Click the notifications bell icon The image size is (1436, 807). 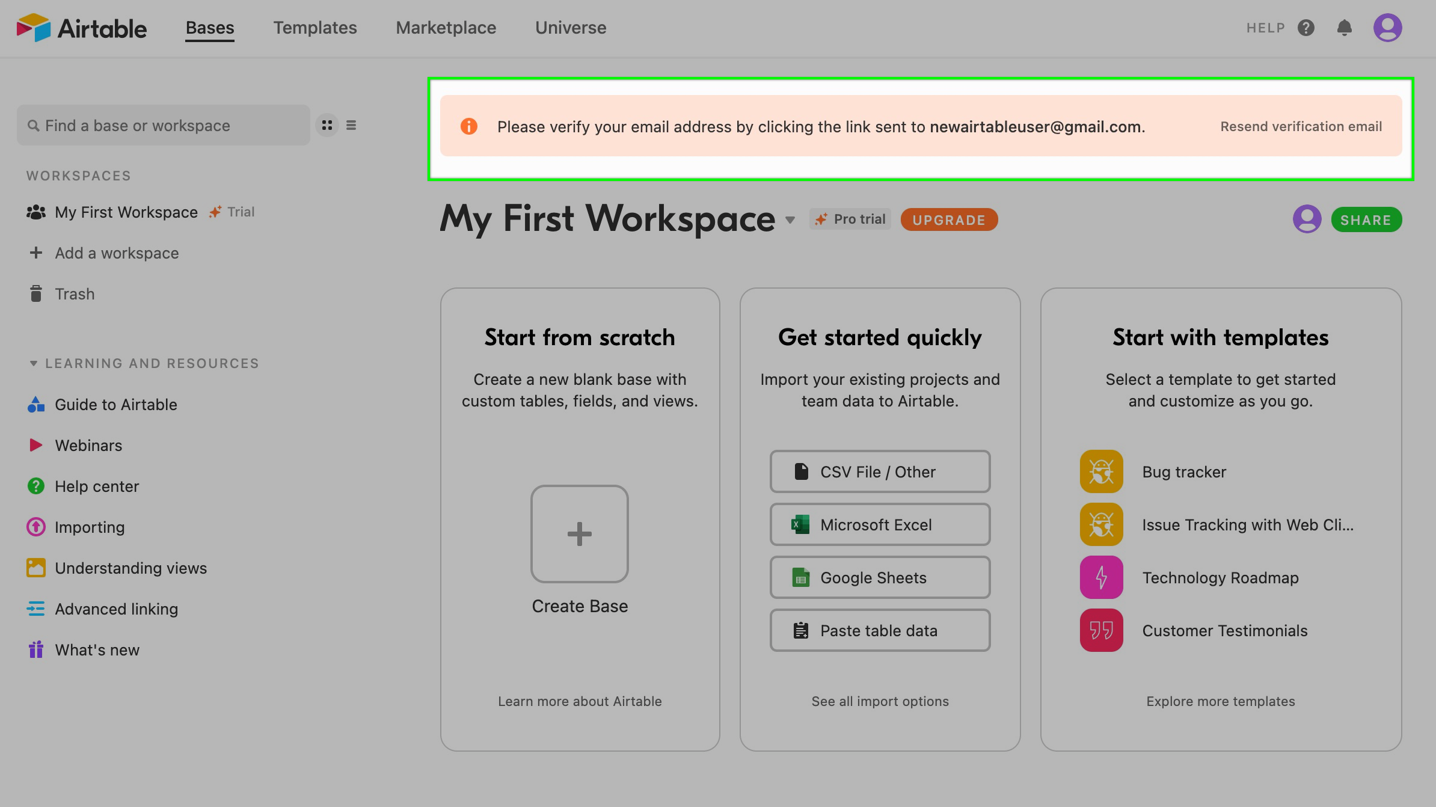[1345, 28]
